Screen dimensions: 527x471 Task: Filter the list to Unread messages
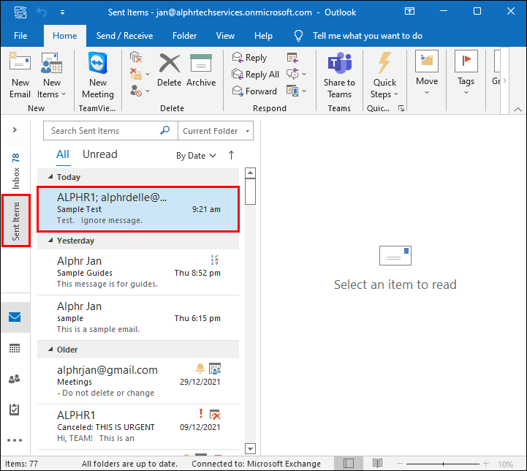pyautogui.click(x=100, y=154)
